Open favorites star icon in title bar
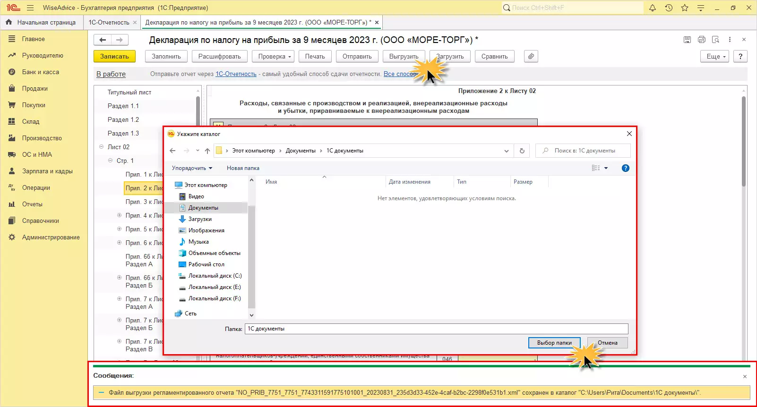The width and height of the screenshot is (757, 407). (685, 8)
